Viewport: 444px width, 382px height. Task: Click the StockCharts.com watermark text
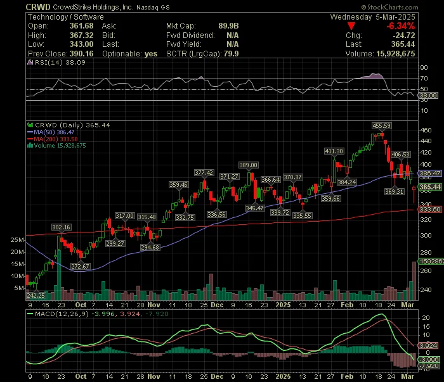[389, 7]
